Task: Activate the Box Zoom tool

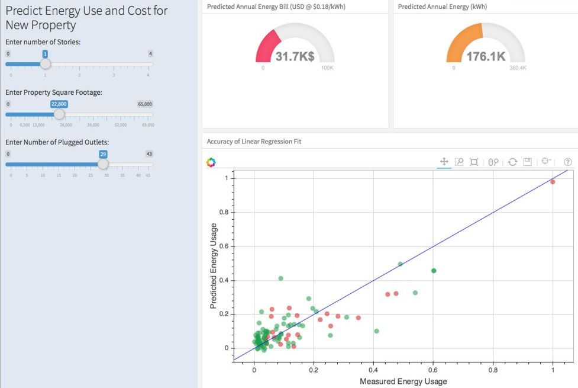Action: click(x=459, y=162)
